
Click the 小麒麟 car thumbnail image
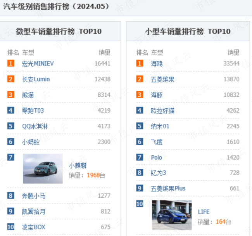click(x=43, y=169)
